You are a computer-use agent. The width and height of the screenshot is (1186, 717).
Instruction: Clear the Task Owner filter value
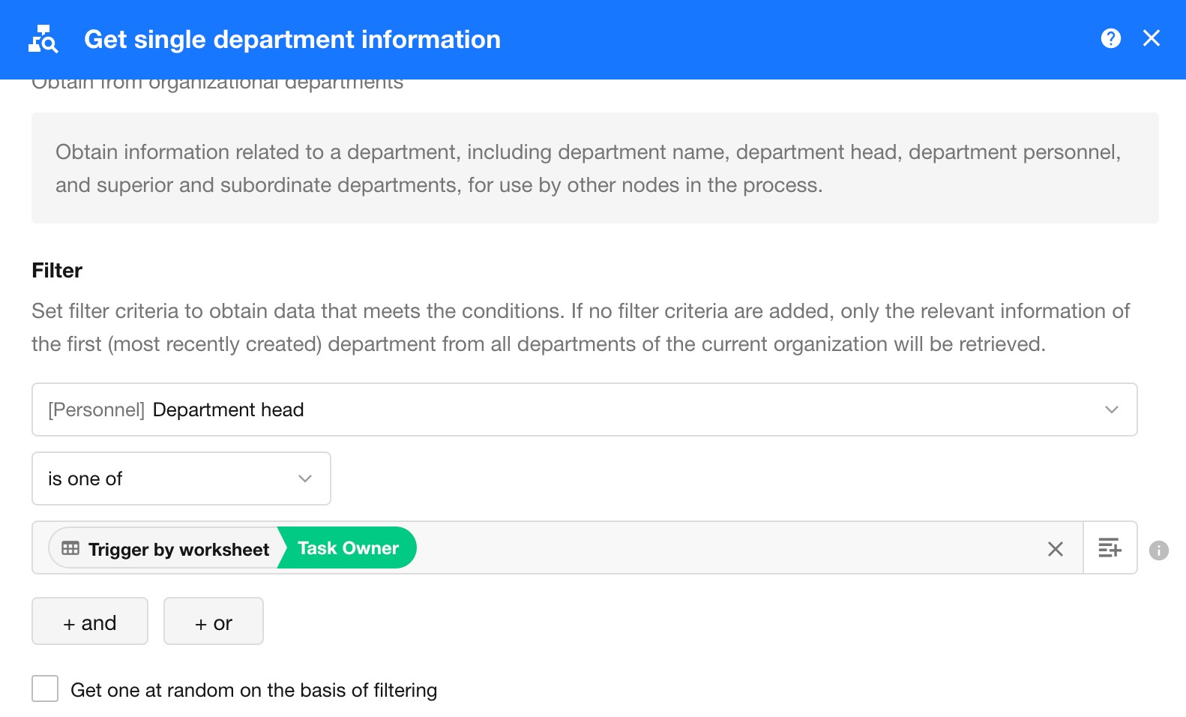(1055, 549)
